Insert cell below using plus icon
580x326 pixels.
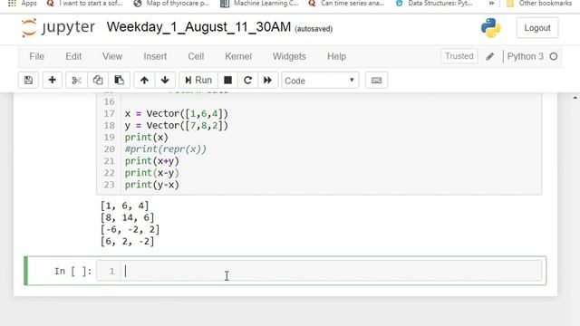click(53, 81)
